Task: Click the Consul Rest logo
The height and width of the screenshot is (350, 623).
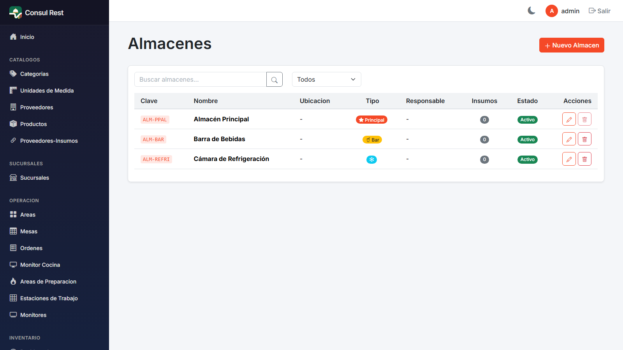Action: pyautogui.click(x=16, y=12)
